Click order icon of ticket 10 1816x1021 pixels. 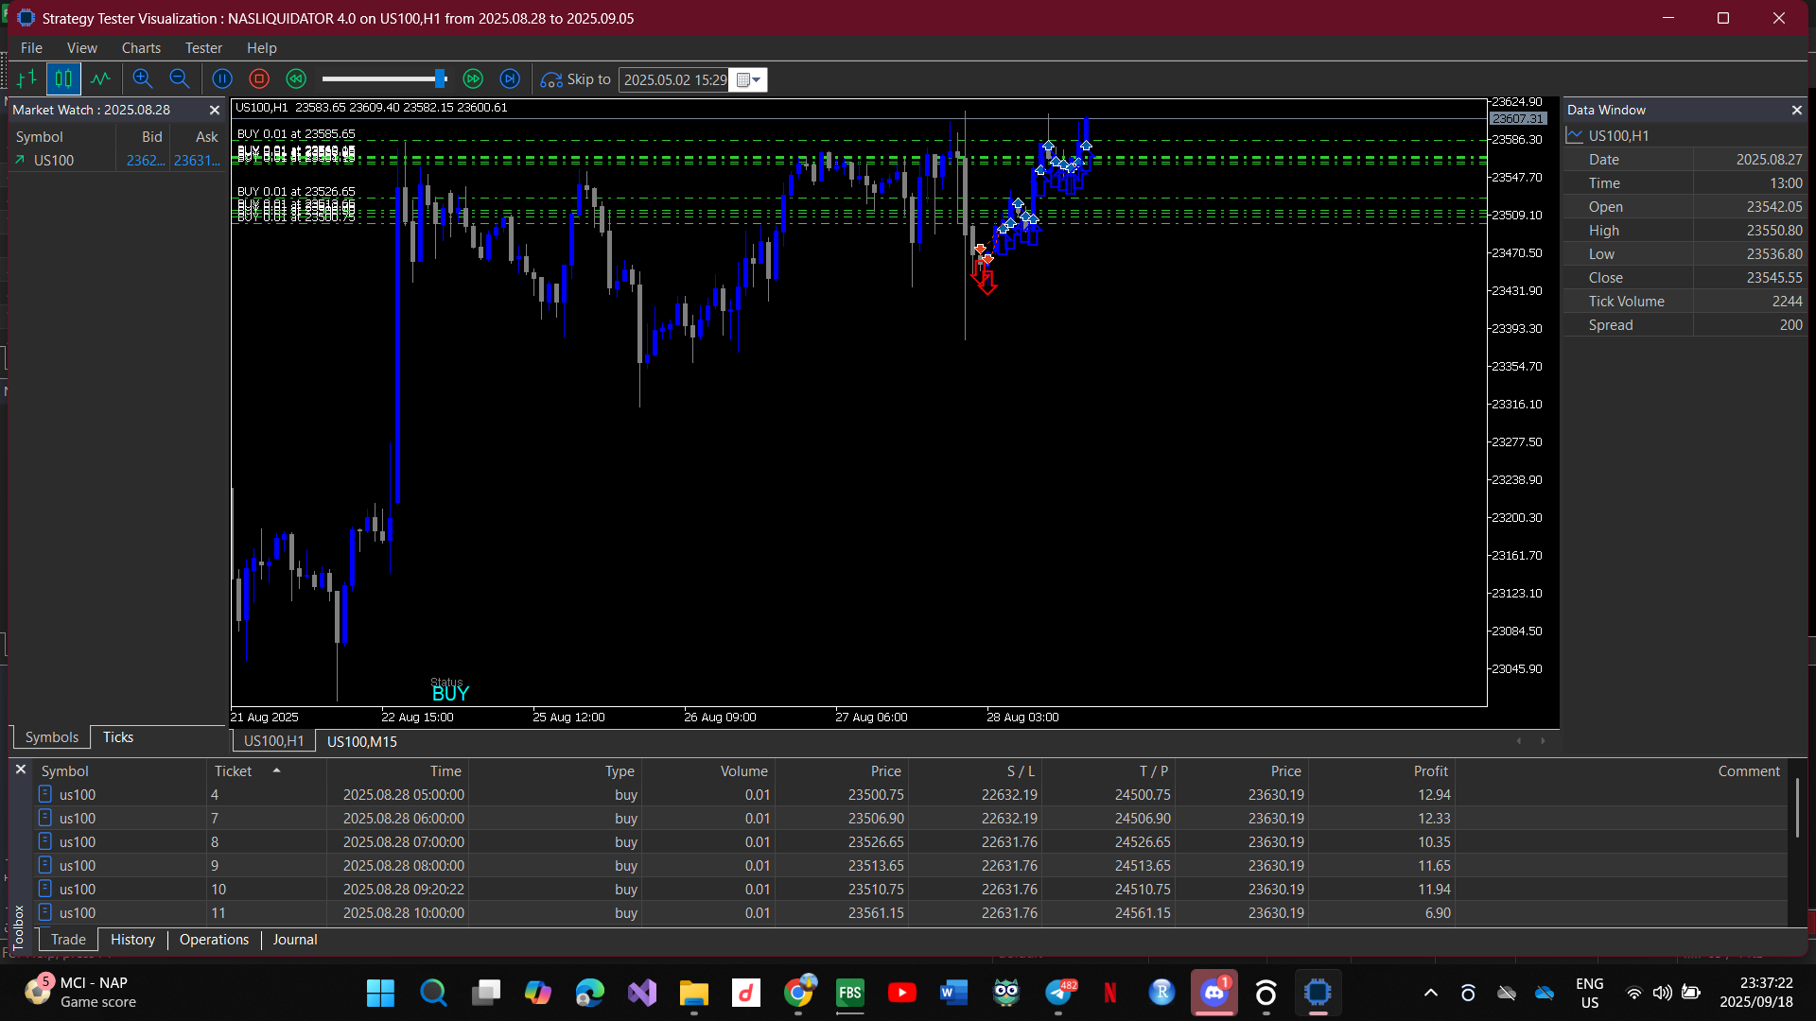(44, 889)
